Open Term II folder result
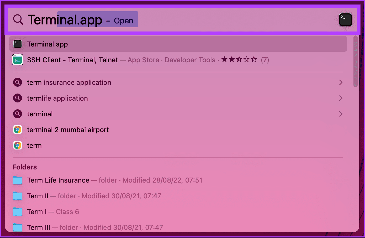The image size is (365, 238). [38, 196]
